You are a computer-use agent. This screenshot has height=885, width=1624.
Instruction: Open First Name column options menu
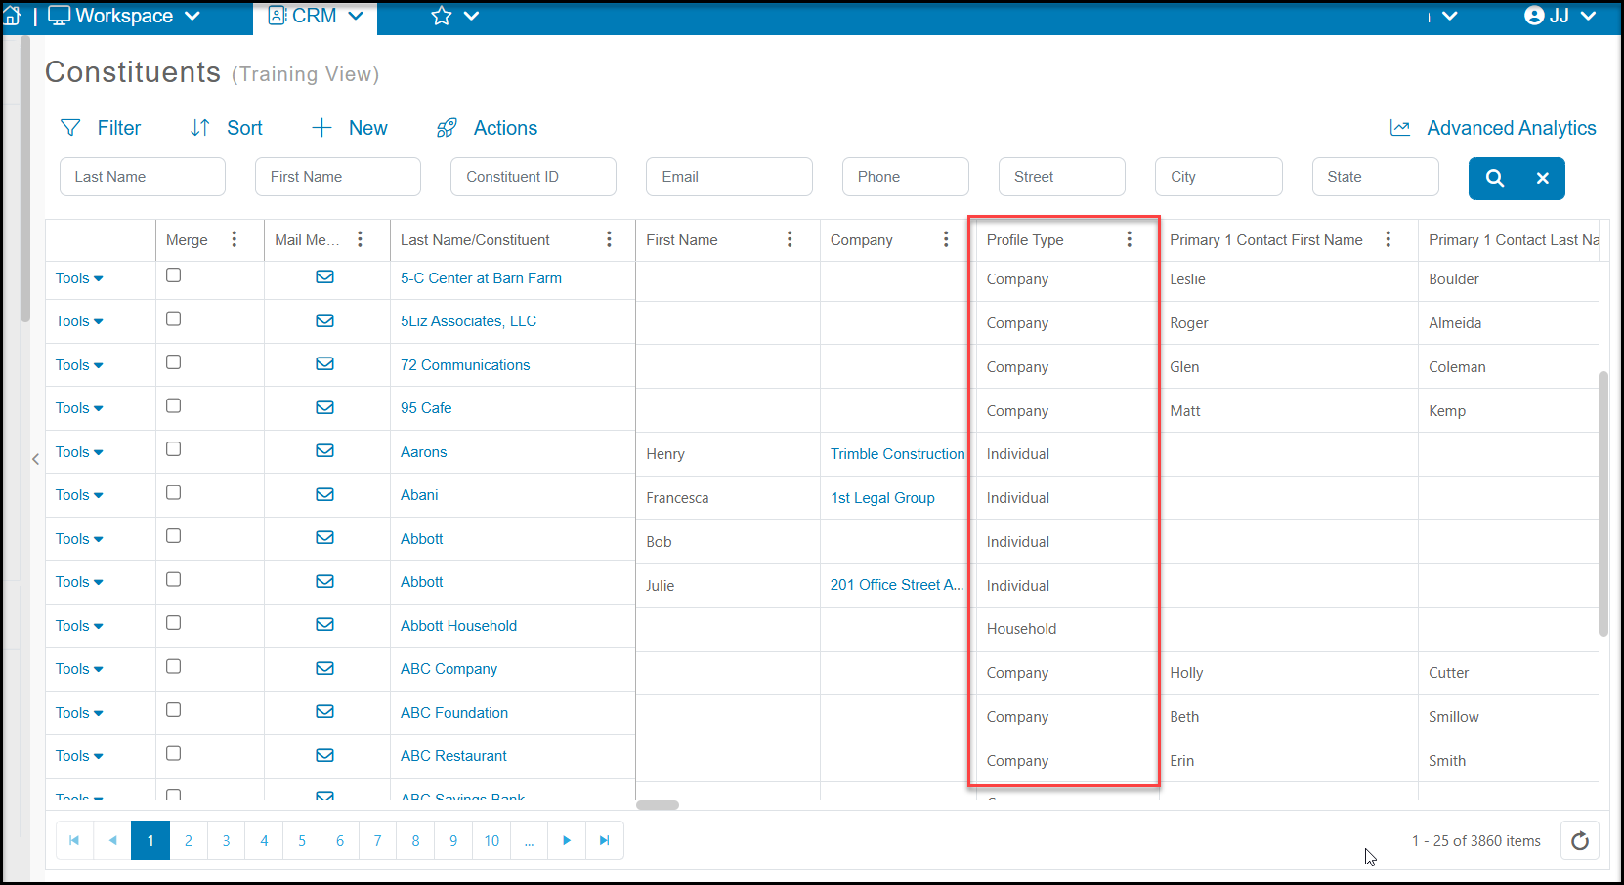790,239
